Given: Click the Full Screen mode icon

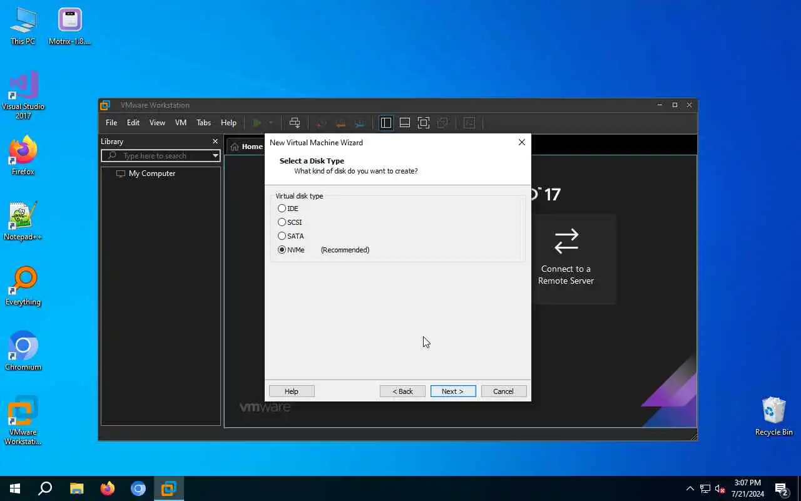Looking at the screenshot, I should tap(424, 123).
